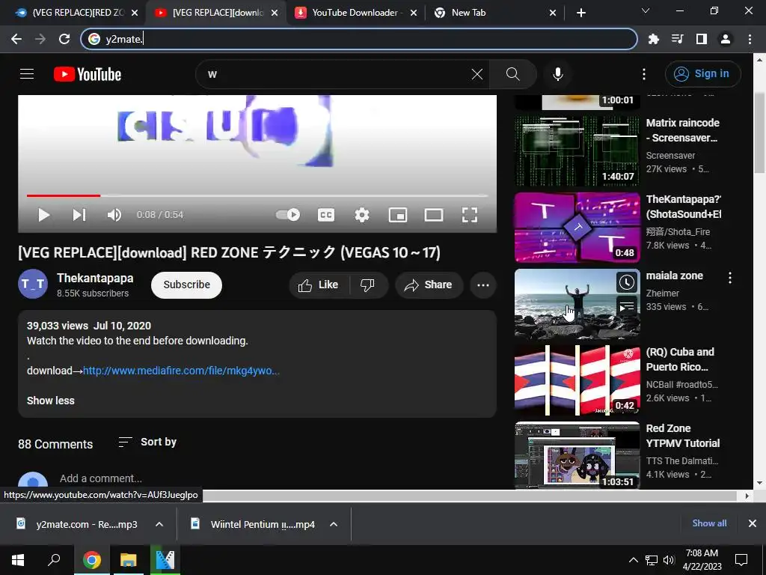Open more actions ellipsis under video

[483, 285]
